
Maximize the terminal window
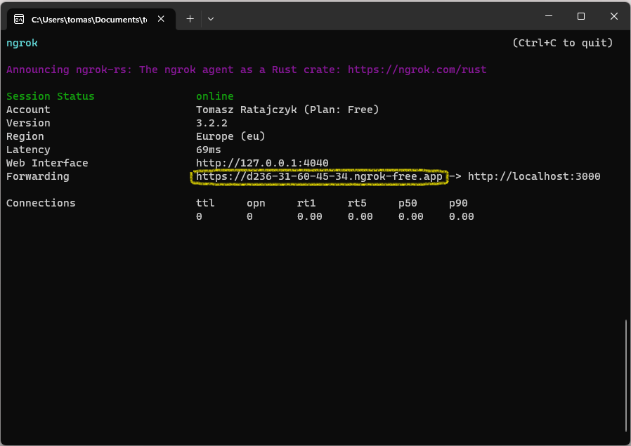580,16
